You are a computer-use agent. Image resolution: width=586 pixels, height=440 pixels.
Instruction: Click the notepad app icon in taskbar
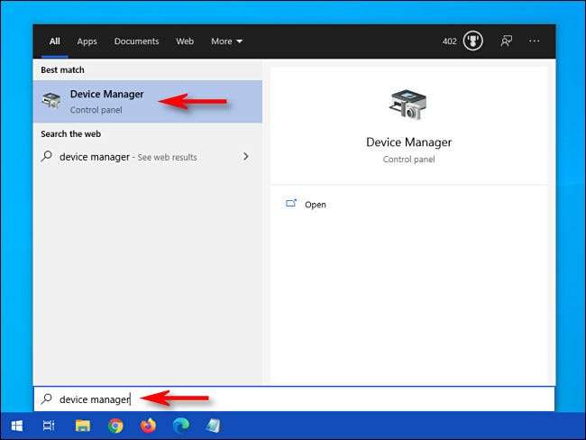coord(213,426)
